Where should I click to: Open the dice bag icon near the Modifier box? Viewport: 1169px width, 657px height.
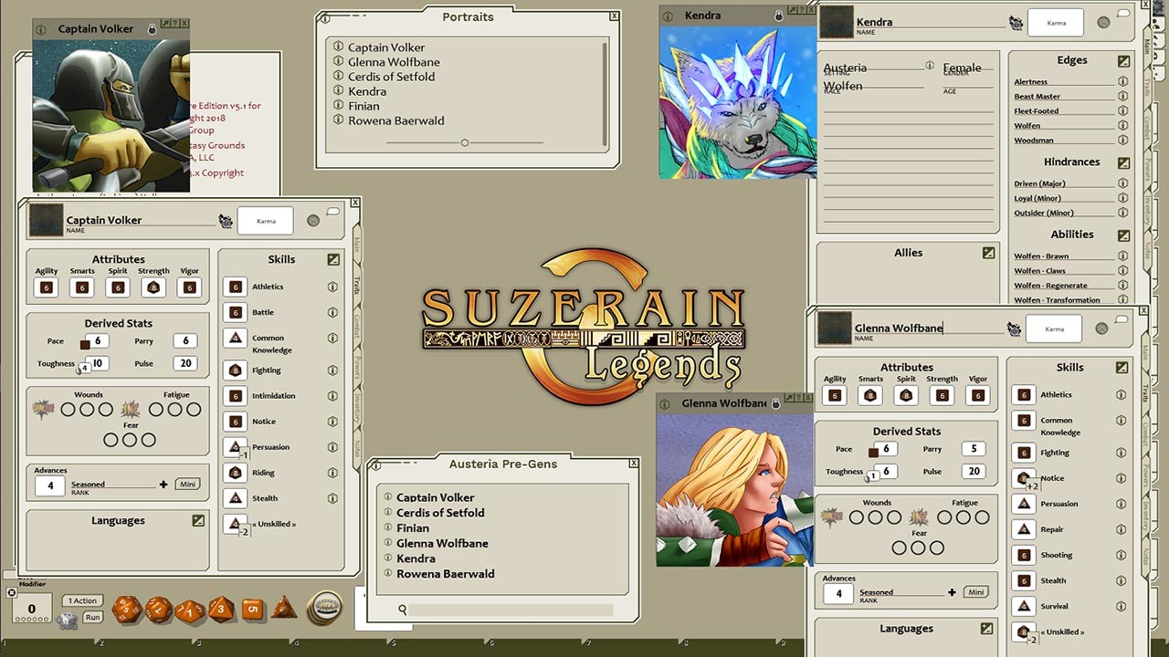pos(67,620)
